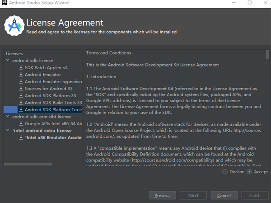Collapse the intel-android-extra-license node

7,131
